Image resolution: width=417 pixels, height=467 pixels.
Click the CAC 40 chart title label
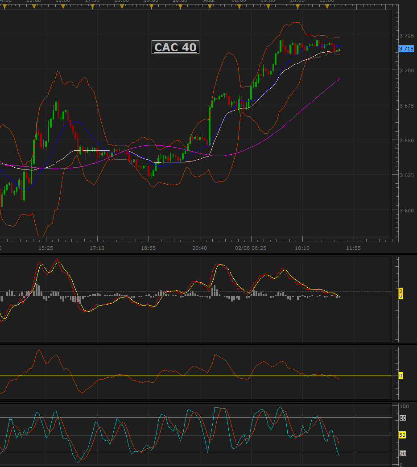pos(175,47)
